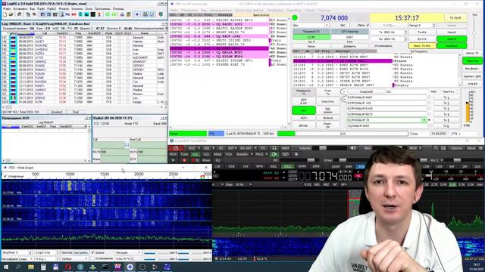
Task: Click the ExpertSDR red record button
Action: click(184, 160)
